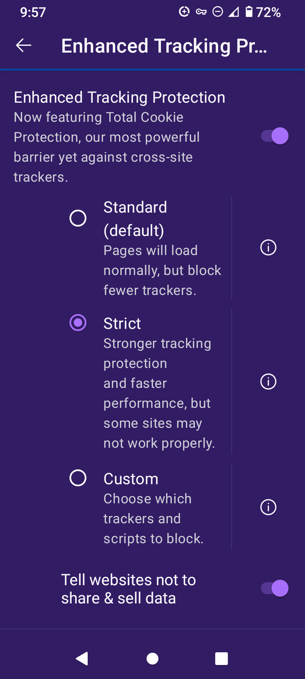The height and width of the screenshot is (679, 305).
Task: Open info details for Strict protection
Action: (268, 382)
